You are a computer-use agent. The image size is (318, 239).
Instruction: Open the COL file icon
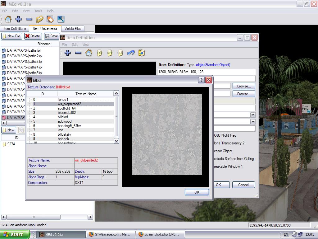[x=120, y=53]
